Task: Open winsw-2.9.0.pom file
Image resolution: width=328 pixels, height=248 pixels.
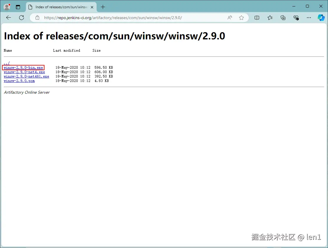Action: (x=19, y=81)
